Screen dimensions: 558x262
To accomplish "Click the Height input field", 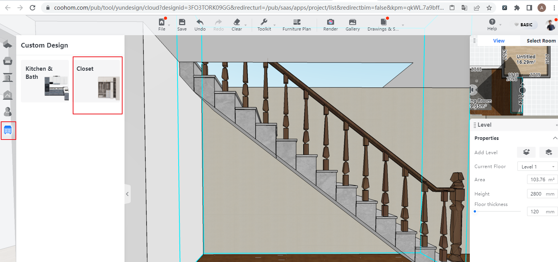I will 536,194.
